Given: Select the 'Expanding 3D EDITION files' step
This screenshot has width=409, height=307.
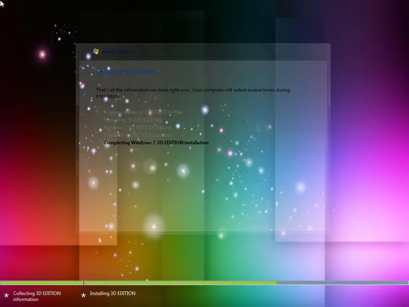Looking at the screenshot, I should (x=133, y=120).
